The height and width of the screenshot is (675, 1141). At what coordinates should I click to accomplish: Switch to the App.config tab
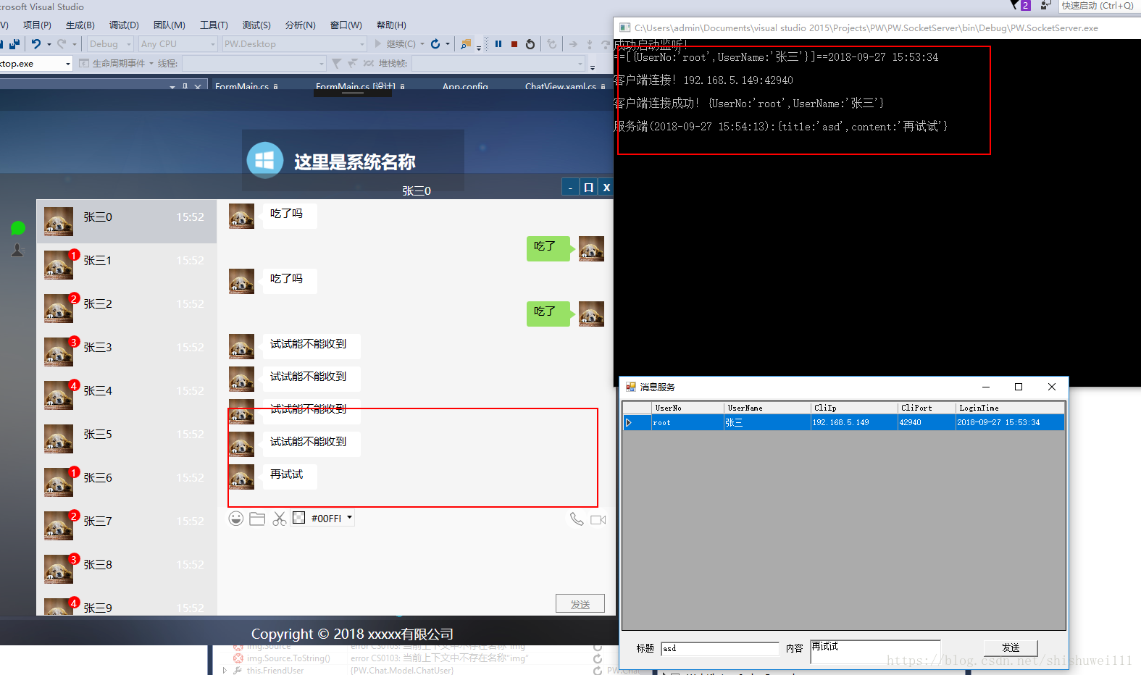(465, 86)
